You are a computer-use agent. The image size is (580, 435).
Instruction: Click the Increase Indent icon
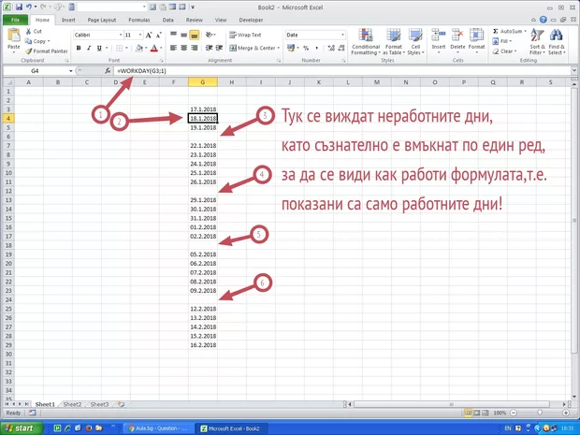[x=219, y=48]
